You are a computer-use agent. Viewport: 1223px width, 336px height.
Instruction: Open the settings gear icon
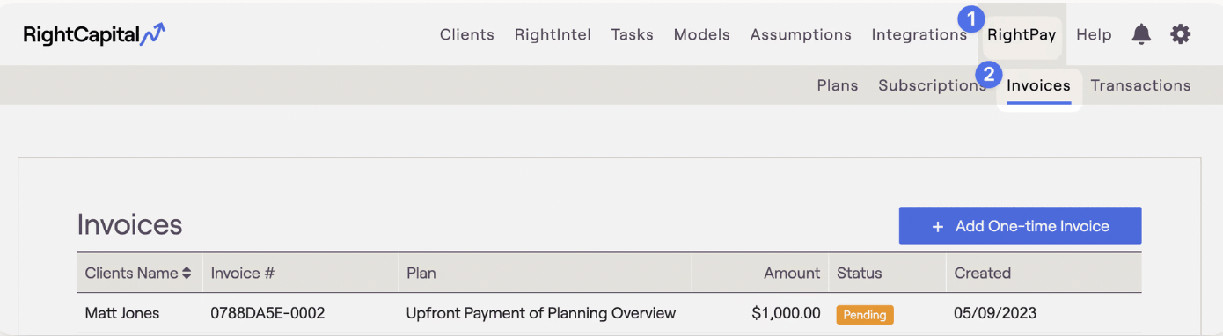[x=1180, y=34]
